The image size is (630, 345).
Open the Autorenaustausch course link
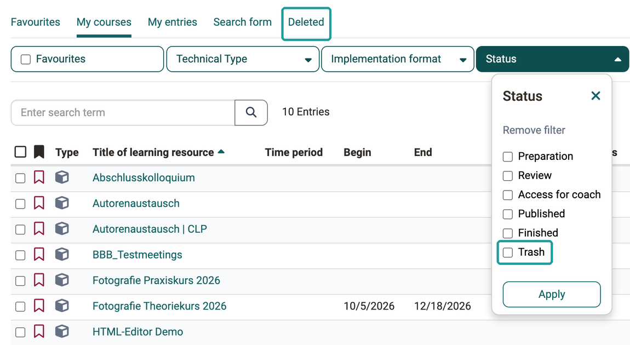point(136,203)
